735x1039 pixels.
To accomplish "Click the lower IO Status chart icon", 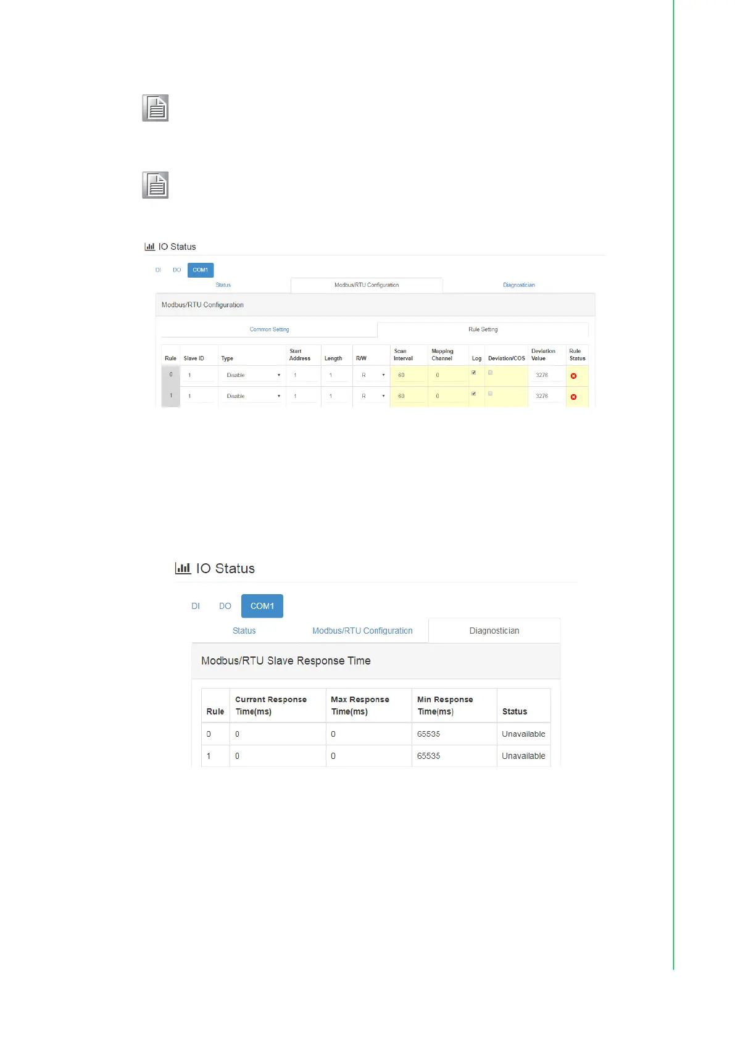I will pyautogui.click(x=183, y=568).
